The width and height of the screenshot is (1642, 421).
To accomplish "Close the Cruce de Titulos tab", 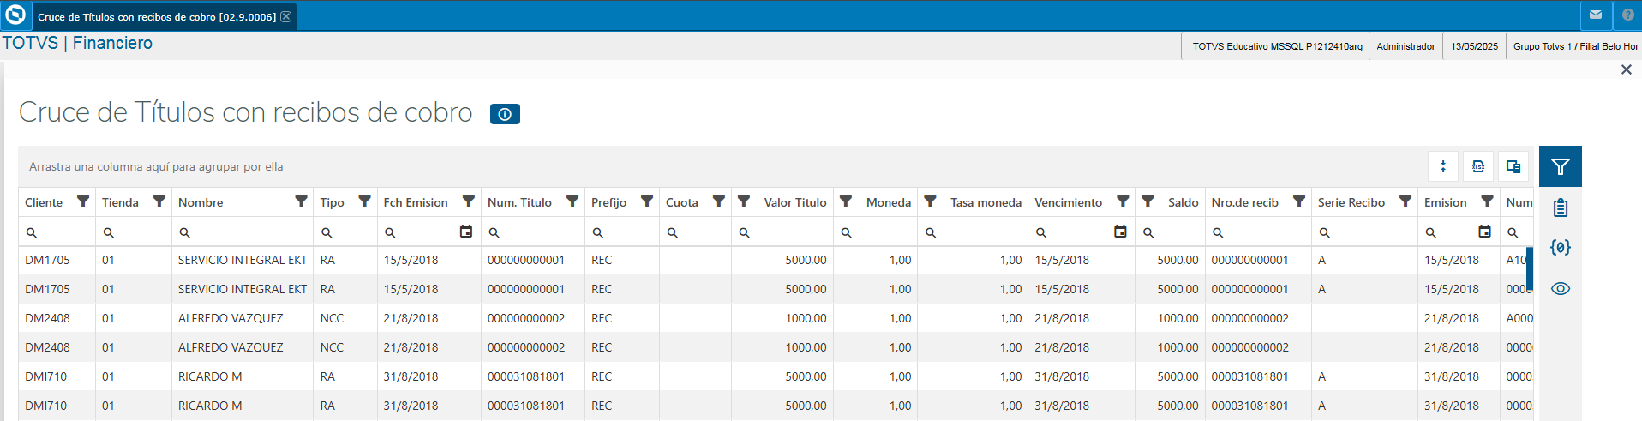I will [286, 16].
